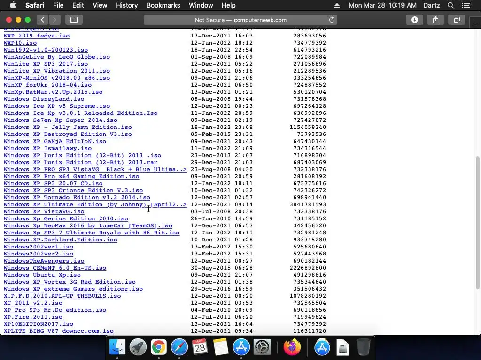The height and width of the screenshot is (360, 481).
Task: Click WindowsTheAvengers.iso link
Action: 44,261
